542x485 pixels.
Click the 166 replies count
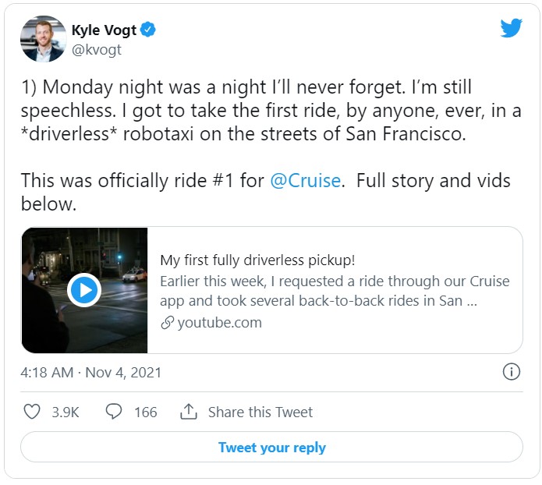pyautogui.click(x=146, y=412)
